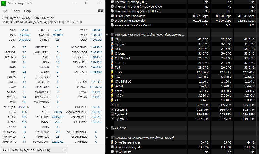Viewport: 259px width, 154px height.
Task: Click the lightning icon beside +3.3V
Action: coord(112,96)
